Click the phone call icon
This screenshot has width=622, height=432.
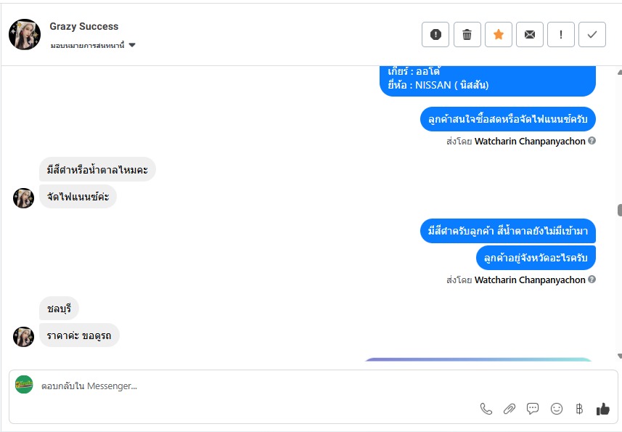point(486,409)
